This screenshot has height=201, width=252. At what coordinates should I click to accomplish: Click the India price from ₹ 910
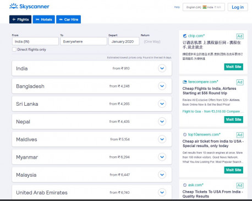[121, 68]
